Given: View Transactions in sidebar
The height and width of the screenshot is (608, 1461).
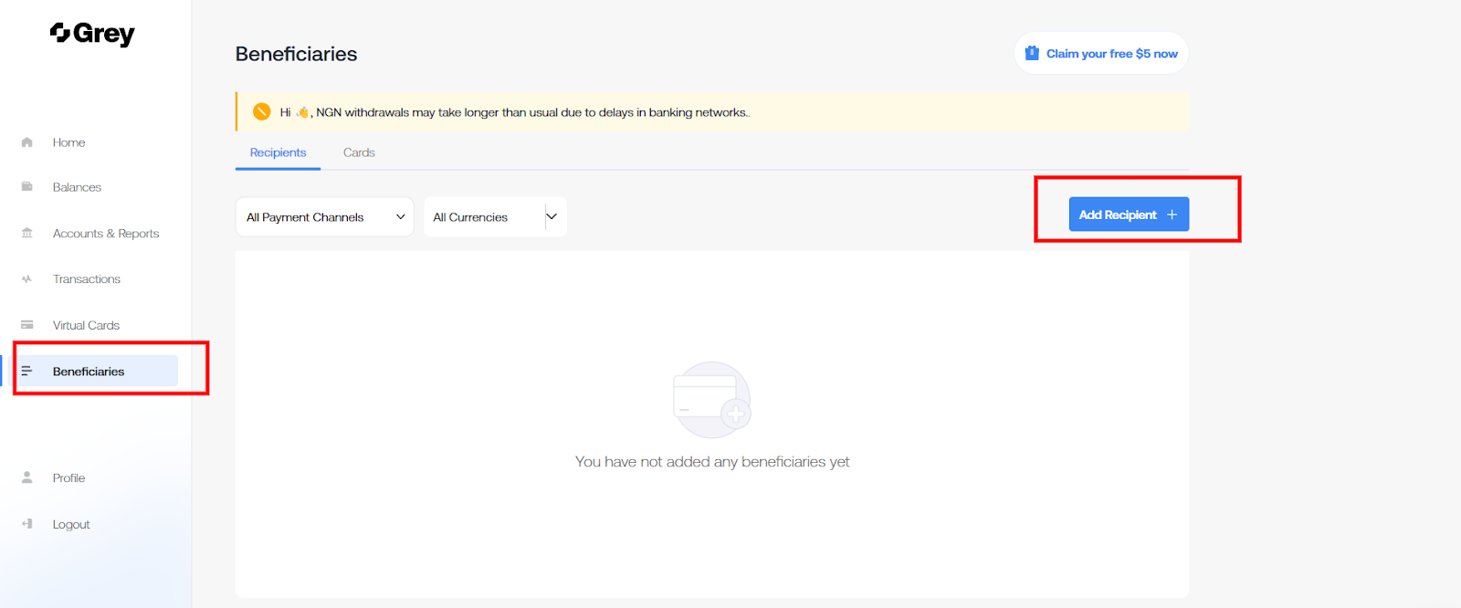Looking at the screenshot, I should point(87,279).
